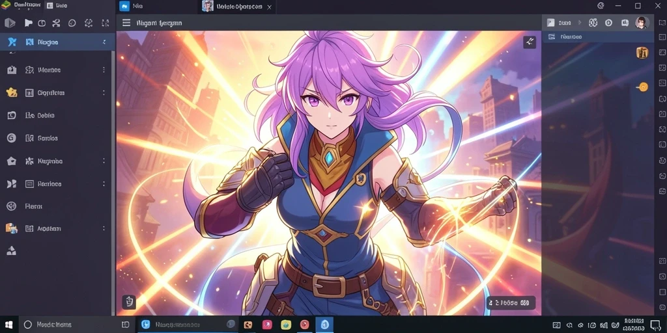667x333 pixels.
Task: Click the hamburger menu above the artwork
Action: pos(126,23)
